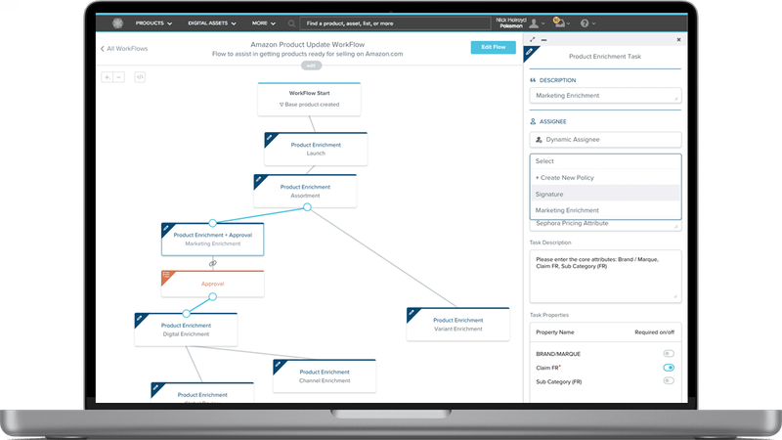Select the Approval node
782x440 pixels.
tap(212, 284)
